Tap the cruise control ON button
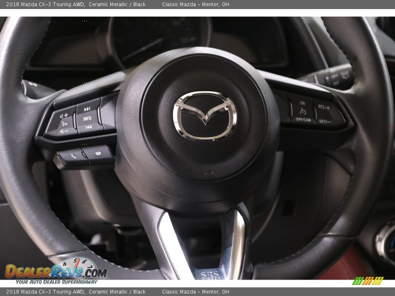This screenshot has width=395, height=296. pos(302,103)
